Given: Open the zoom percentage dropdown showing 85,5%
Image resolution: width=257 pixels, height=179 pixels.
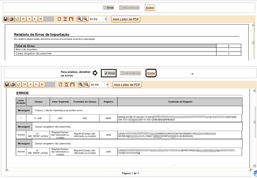Looking at the screenshot, I should point(105,19).
